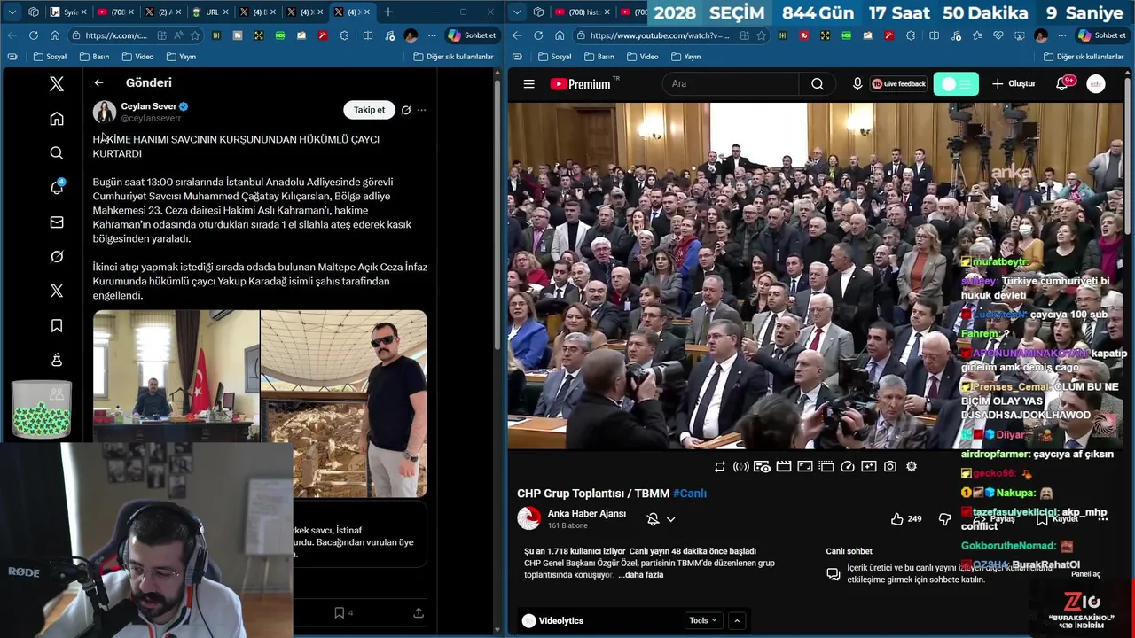
Task: Toggle channel notification bell for Anka
Action: (653, 519)
